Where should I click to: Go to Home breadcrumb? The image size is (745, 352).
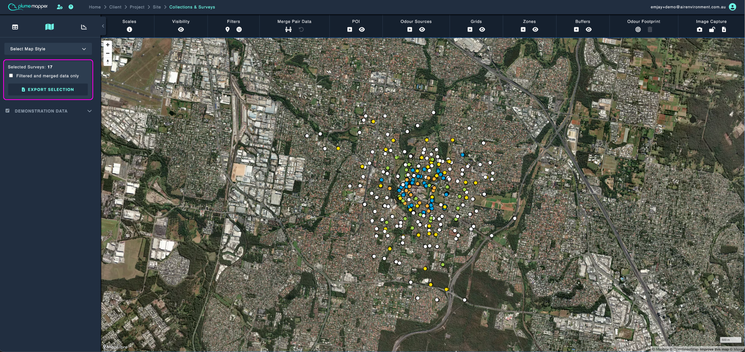95,7
